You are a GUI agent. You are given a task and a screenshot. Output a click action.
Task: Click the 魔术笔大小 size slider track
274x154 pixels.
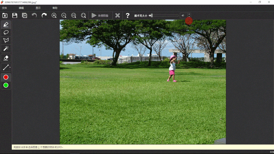pyautogui.click(x=165, y=15)
